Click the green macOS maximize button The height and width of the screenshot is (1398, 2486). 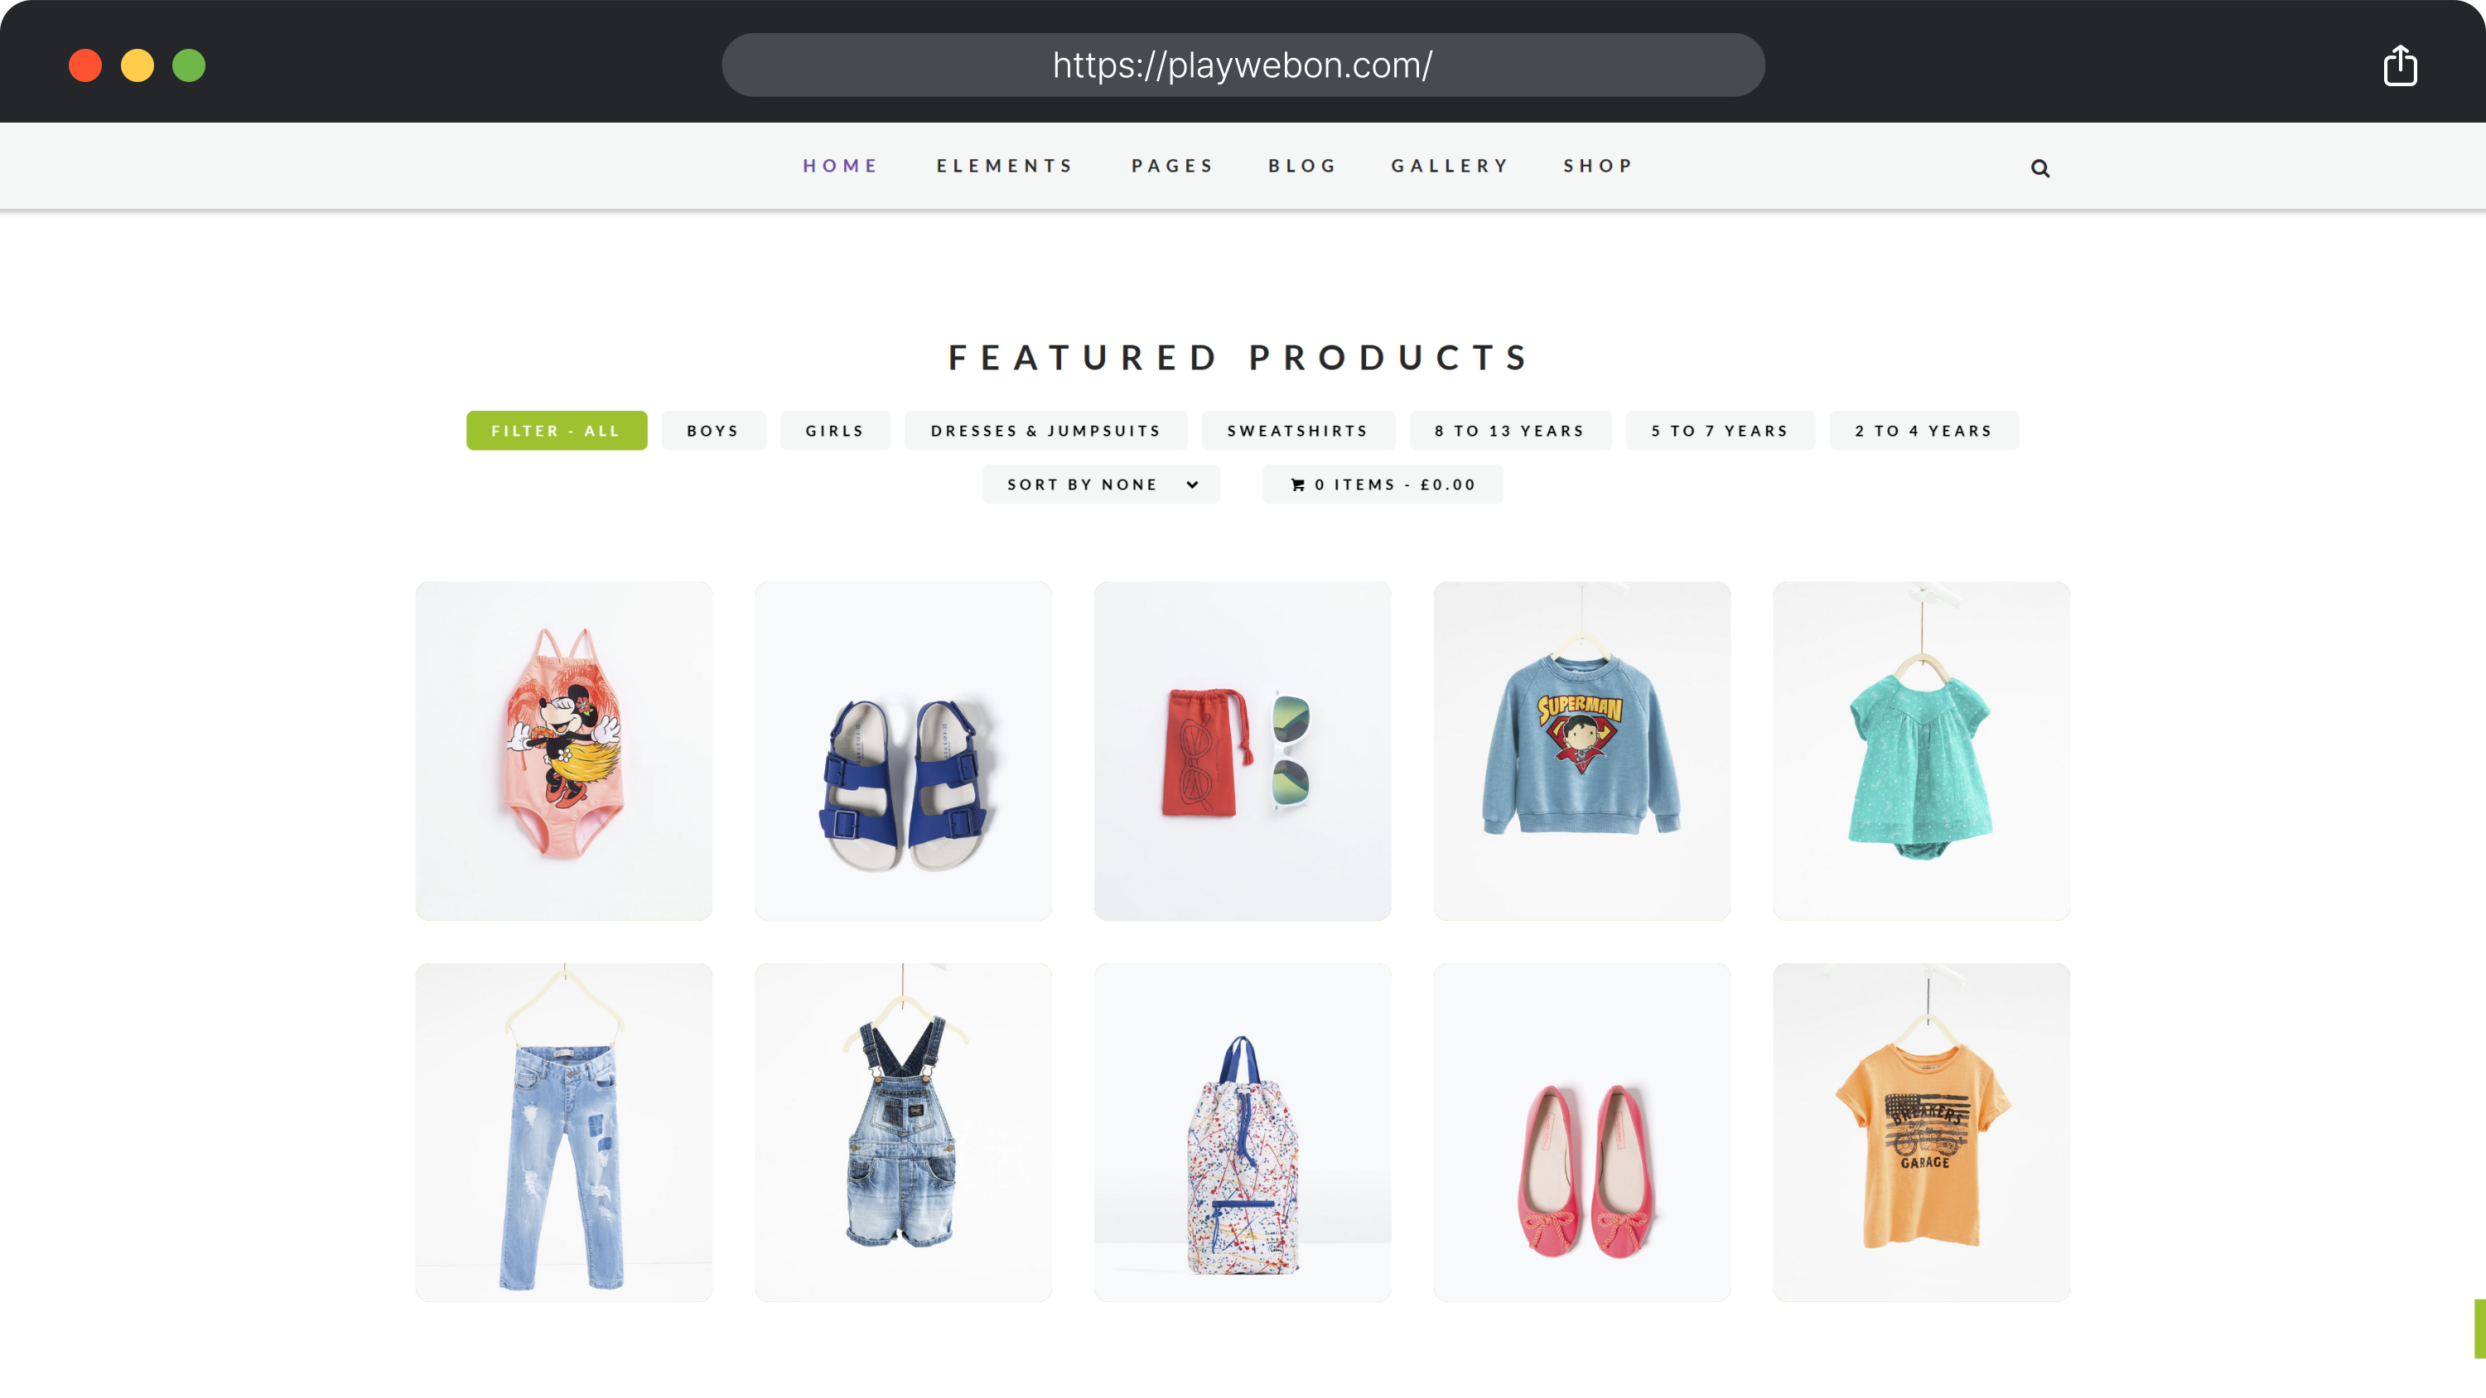pyautogui.click(x=188, y=65)
